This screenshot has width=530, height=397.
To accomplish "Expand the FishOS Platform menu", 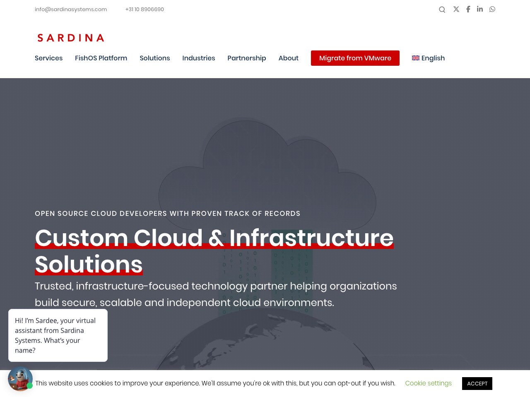I will (x=101, y=58).
